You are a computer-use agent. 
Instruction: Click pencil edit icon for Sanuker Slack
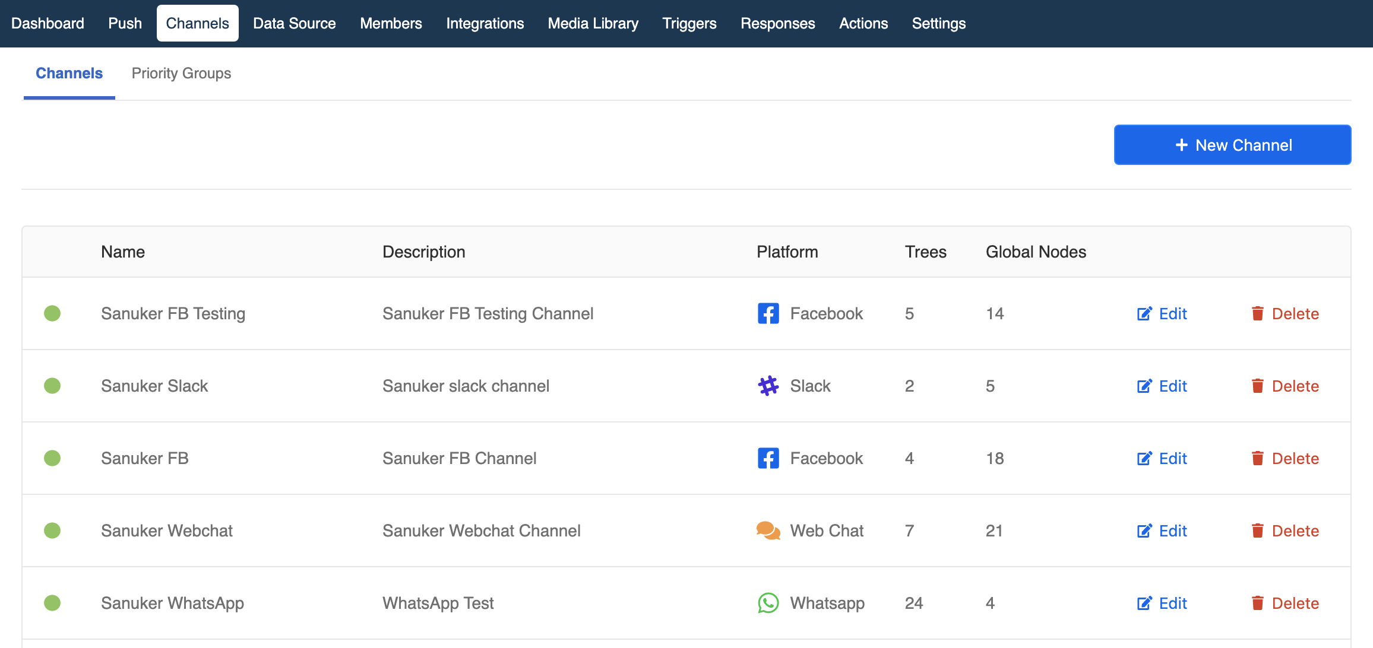coord(1144,386)
